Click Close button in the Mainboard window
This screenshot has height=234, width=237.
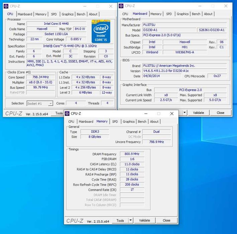click(221, 112)
